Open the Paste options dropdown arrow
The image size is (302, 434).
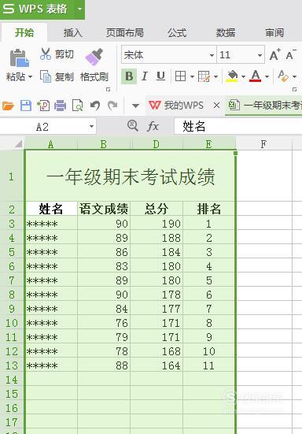pos(31,76)
